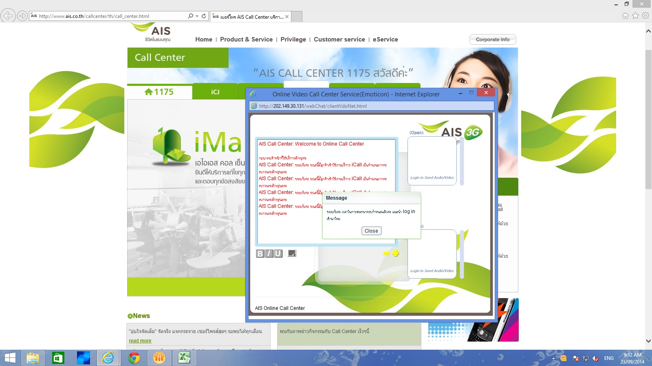Switch to Internet Explorer in the taskbar
652x366 pixels.
108,358
